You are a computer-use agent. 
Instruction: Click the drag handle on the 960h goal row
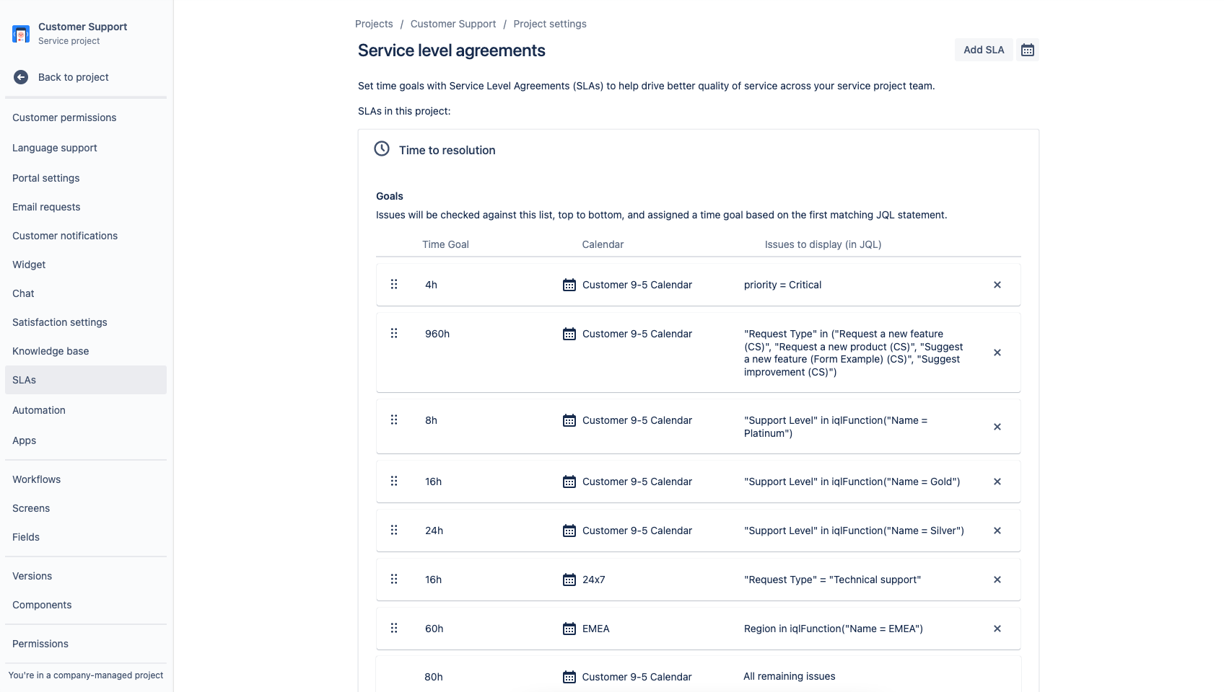point(394,333)
